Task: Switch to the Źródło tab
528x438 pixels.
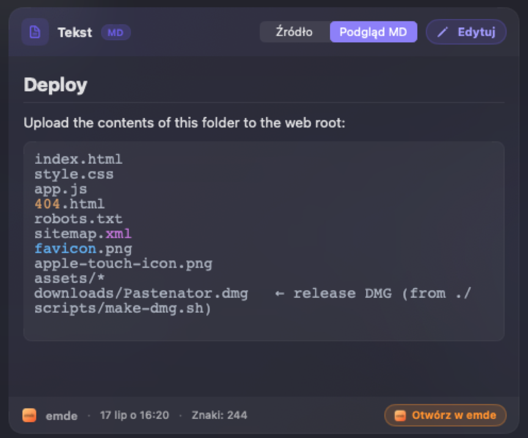Action: coord(294,32)
